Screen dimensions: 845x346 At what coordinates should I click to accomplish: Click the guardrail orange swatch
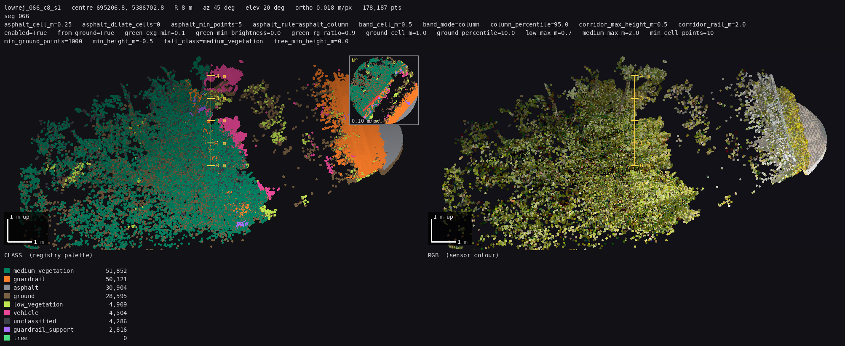[x=7, y=279]
